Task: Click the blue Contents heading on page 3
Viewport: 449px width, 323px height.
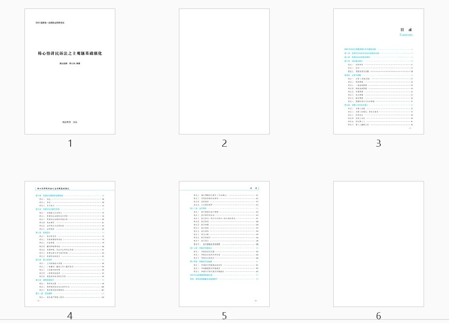Action: pos(406,35)
